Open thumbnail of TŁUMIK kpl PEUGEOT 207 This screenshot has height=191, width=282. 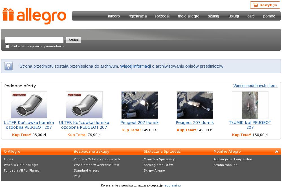pyautogui.click(x=250, y=105)
